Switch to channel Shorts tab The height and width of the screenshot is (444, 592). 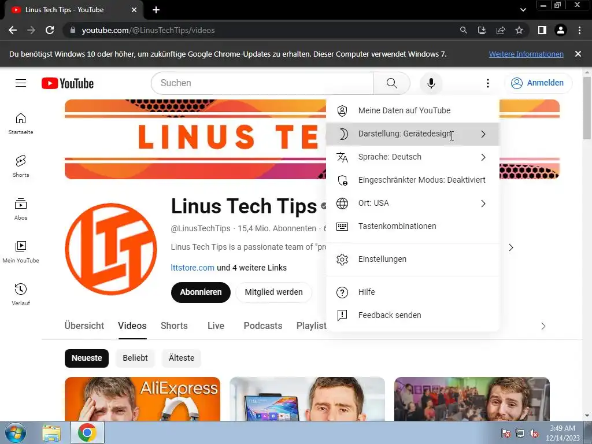[174, 326]
